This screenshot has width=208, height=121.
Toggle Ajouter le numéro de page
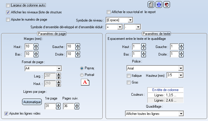(x=8, y=20)
